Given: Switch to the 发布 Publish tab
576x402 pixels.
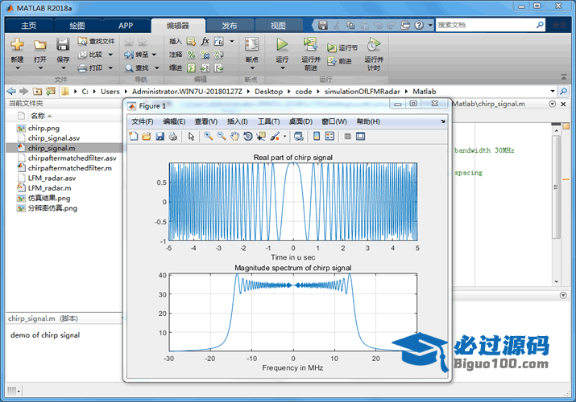Looking at the screenshot, I should pyautogui.click(x=230, y=25).
